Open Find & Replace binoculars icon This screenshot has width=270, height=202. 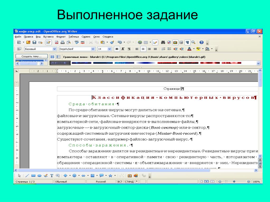click(163, 42)
